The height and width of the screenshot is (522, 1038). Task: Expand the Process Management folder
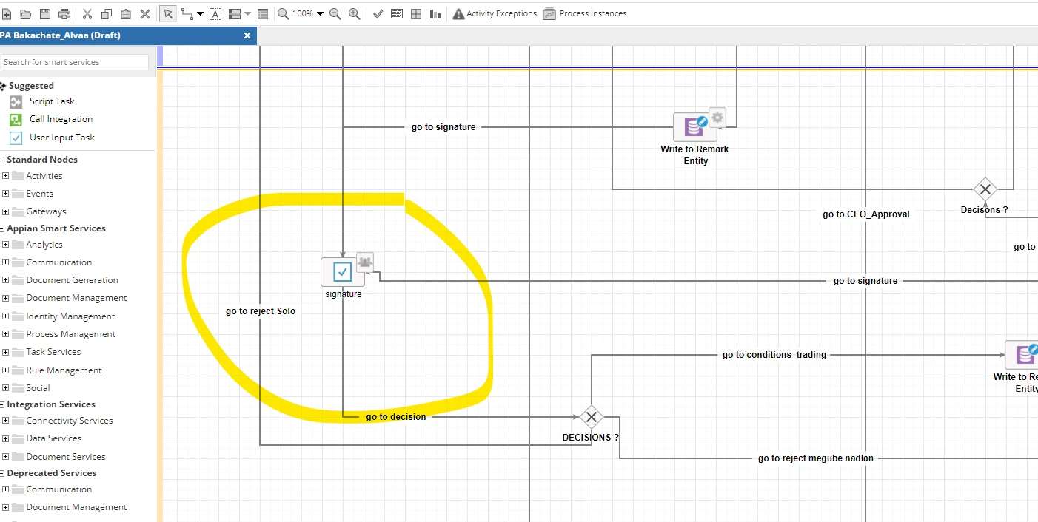pos(5,334)
